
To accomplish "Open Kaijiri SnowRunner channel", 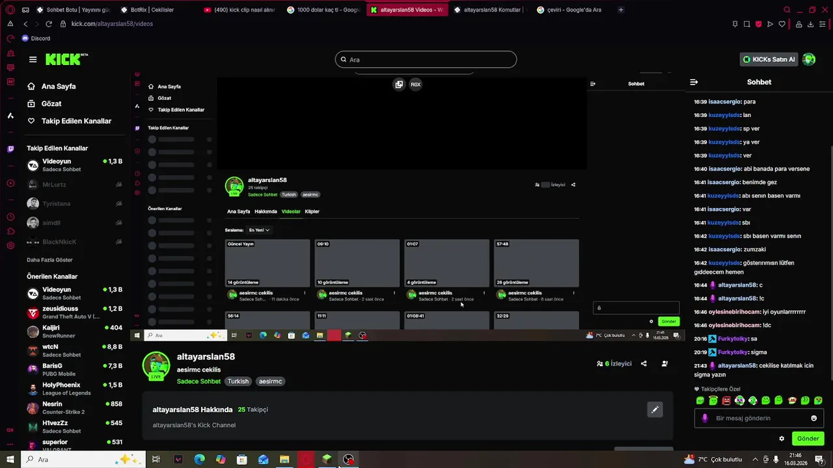I will click(x=74, y=331).
